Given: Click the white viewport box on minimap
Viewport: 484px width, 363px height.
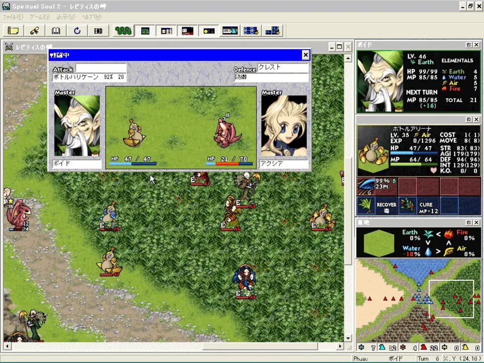Looking at the screenshot, I should pyautogui.click(x=451, y=298).
